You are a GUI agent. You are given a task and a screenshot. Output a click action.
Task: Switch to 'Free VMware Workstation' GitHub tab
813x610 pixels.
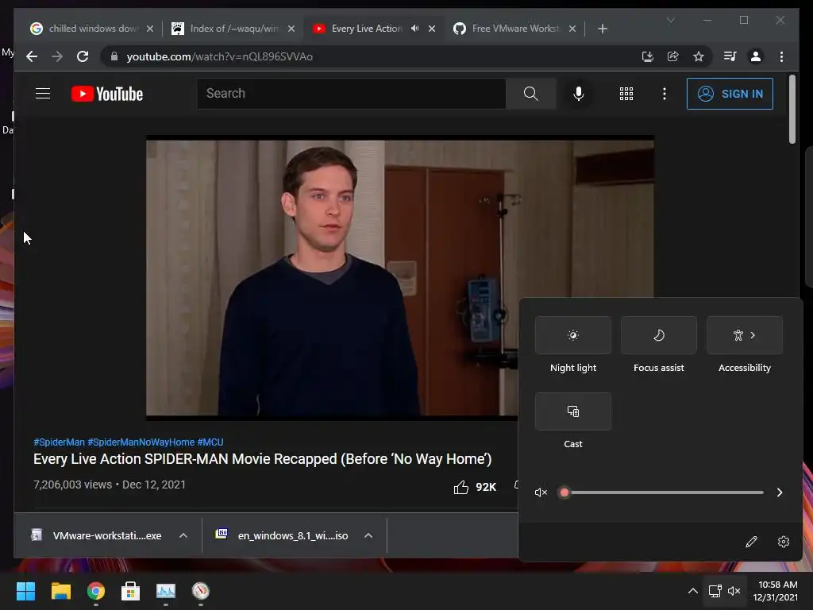coord(514,29)
